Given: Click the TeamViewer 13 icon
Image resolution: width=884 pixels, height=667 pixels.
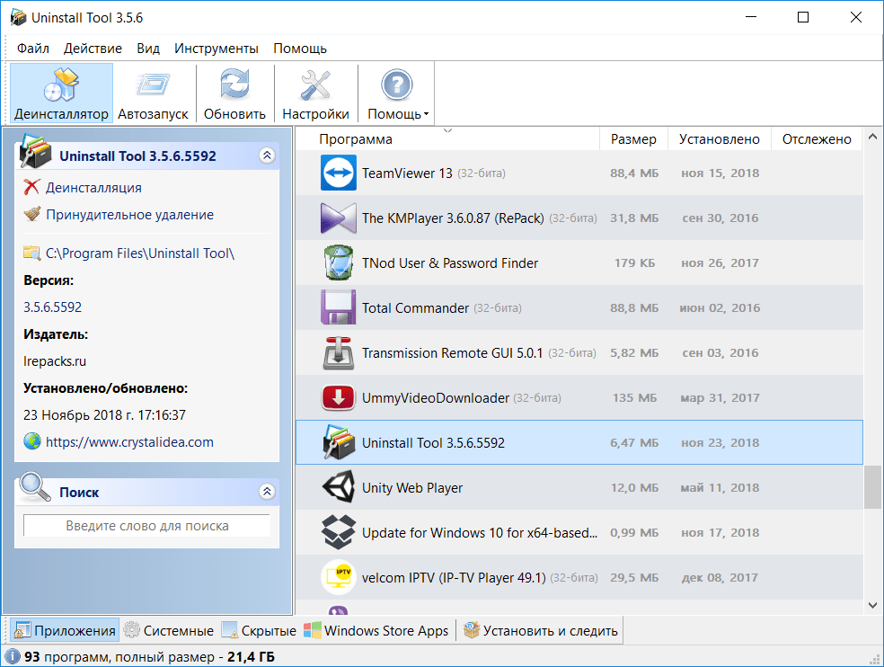Looking at the screenshot, I should point(339,173).
